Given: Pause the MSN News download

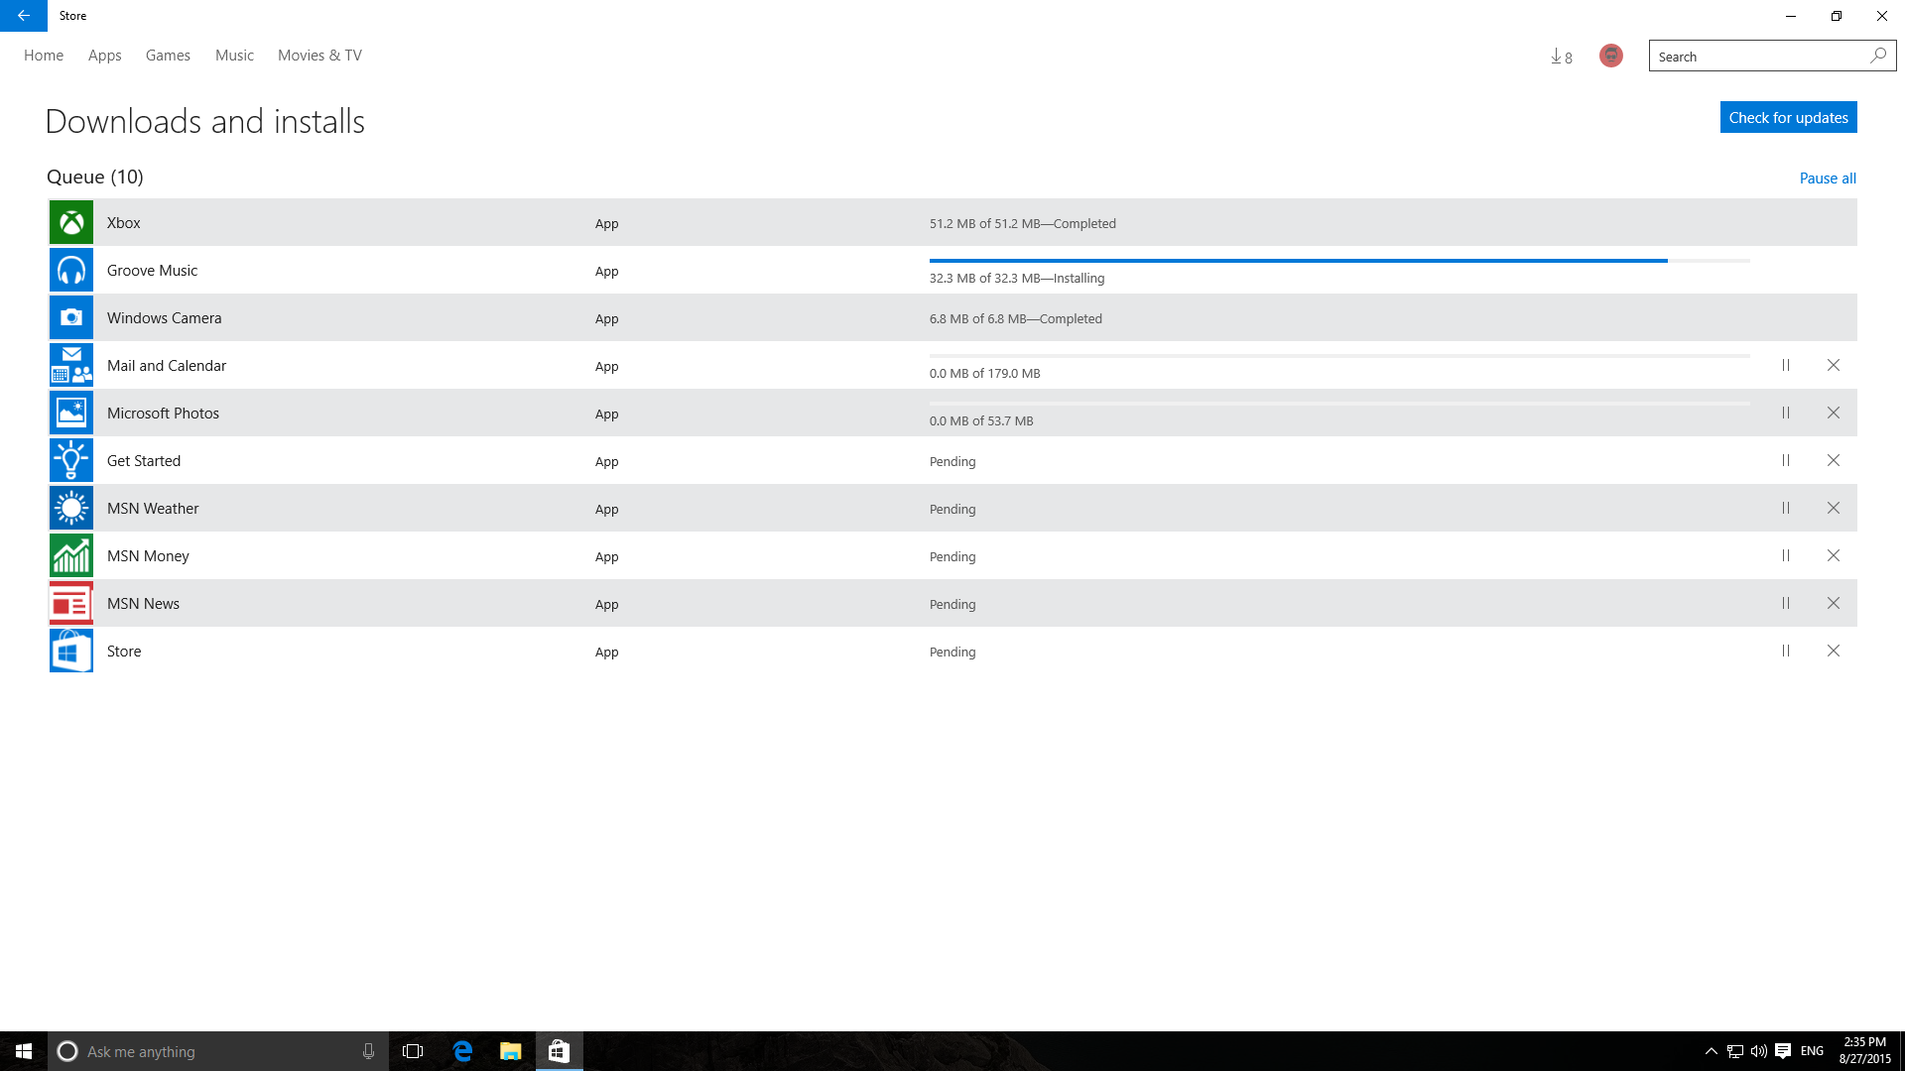Looking at the screenshot, I should (x=1786, y=603).
